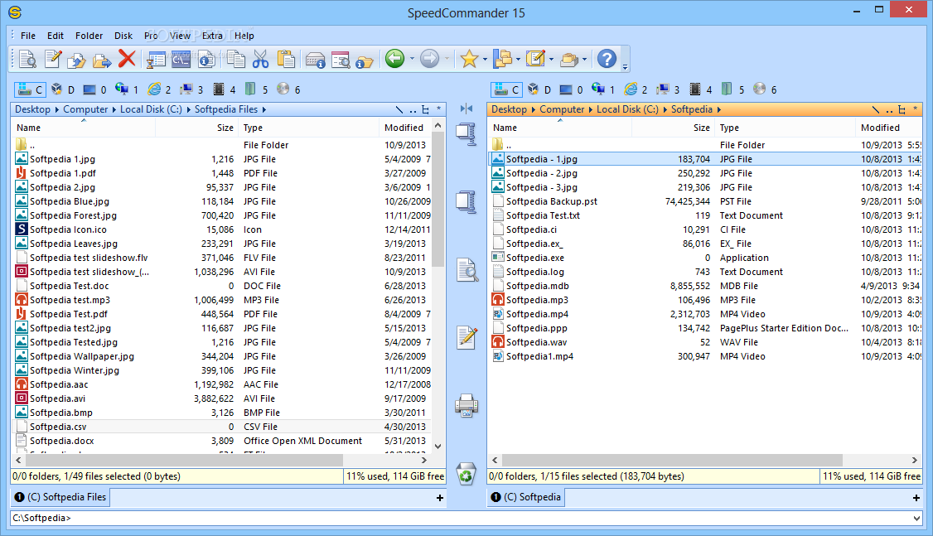Click the swap panels icon between path bars

pyautogui.click(x=466, y=109)
